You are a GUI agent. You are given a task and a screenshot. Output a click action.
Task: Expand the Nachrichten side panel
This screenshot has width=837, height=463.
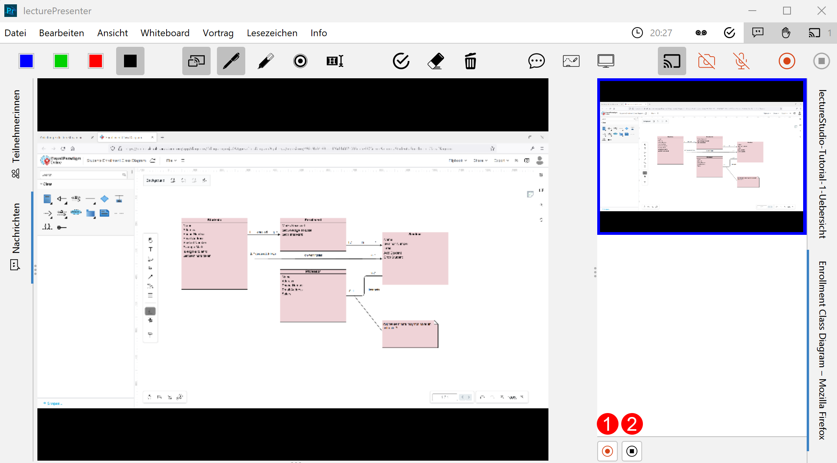click(16, 236)
